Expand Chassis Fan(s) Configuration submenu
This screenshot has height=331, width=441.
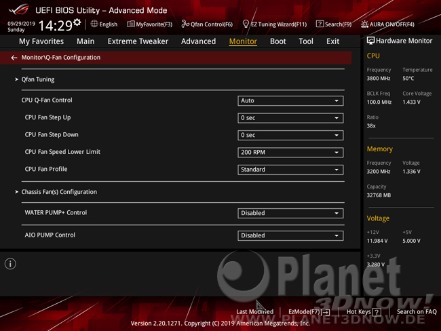(x=59, y=192)
